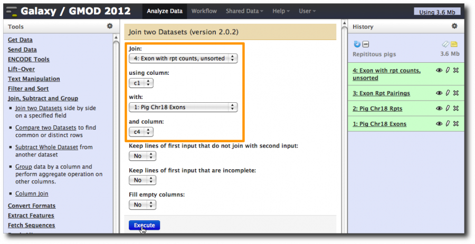Click the 'Using 3.6 Mb' disk usage indicator
This screenshot has height=244, width=475.
(437, 12)
